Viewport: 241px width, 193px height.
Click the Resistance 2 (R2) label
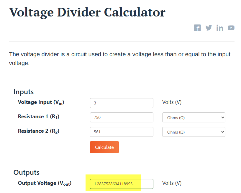pyautogui.click(x=39, y=131)
